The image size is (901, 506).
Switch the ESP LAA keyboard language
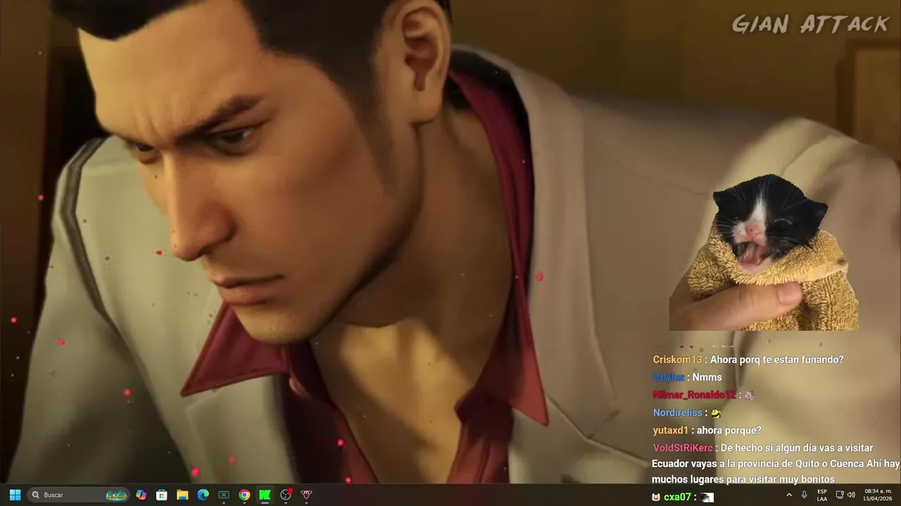[822, 495]
